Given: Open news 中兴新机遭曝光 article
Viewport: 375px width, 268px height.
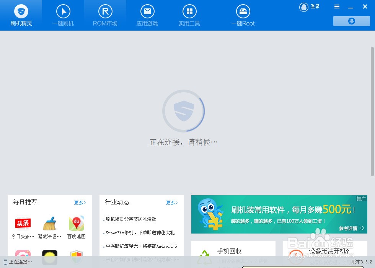Looking at the screenshot, I should pos(141,246).
